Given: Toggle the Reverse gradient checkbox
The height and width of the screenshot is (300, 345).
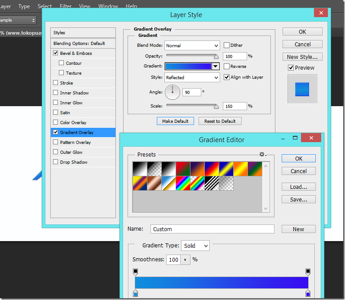Looking at the screenshot, I should pos(226,66).
